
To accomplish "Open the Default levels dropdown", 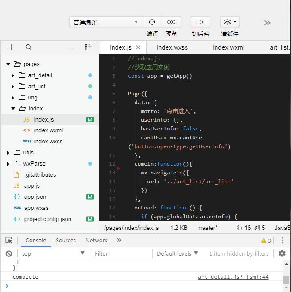I will 177,253.
